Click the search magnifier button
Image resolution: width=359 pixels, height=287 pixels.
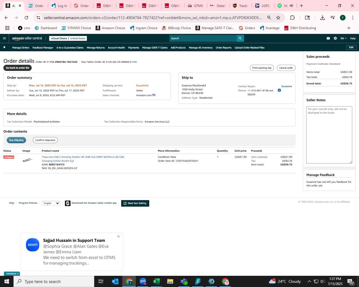(x=240, y=38)
